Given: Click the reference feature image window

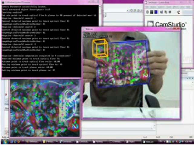Looking at the screenshot, I should tap(45, 108).
